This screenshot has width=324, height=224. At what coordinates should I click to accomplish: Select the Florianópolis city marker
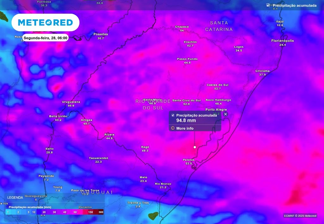click(x=282, y=41)
